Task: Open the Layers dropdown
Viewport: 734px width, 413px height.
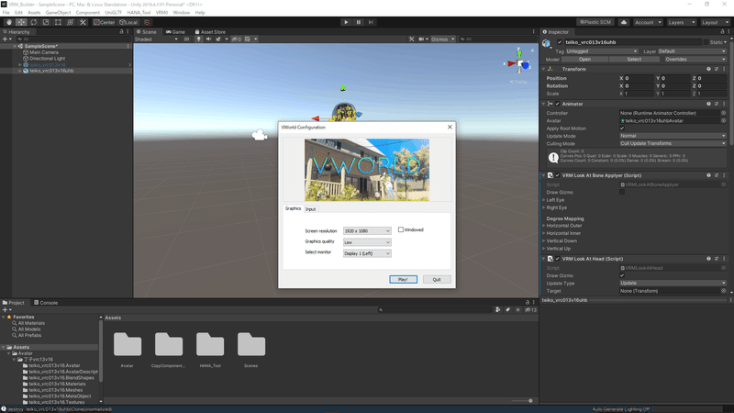Action: (681, 22)
